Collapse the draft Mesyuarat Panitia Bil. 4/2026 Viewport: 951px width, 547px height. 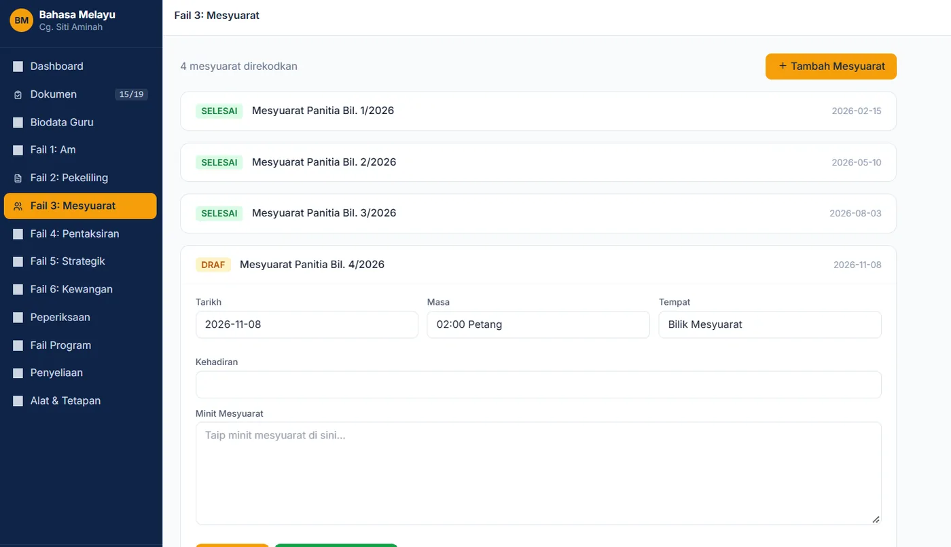(x=538, y=265)
